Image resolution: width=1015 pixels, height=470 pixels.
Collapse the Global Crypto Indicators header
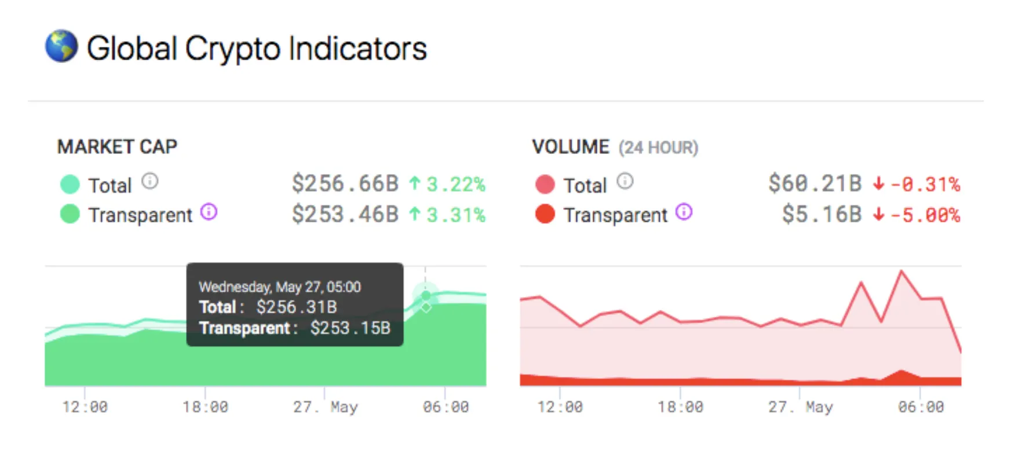(258, 47)
